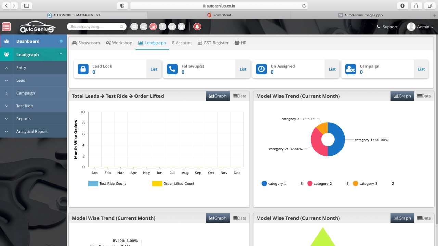This screenshot has height=246, width=438.
Task: Toggle Test Ride Count legend swatch
Action: [93, 183]
